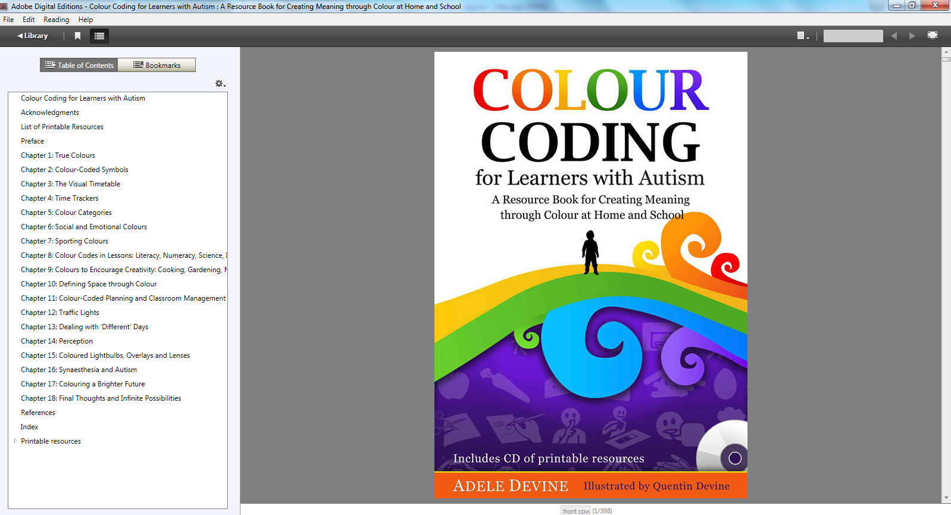The width and height of the screenshot is (951, 515).
Task: Open Chapter 1: True Colours
Action: coord(58,155)
